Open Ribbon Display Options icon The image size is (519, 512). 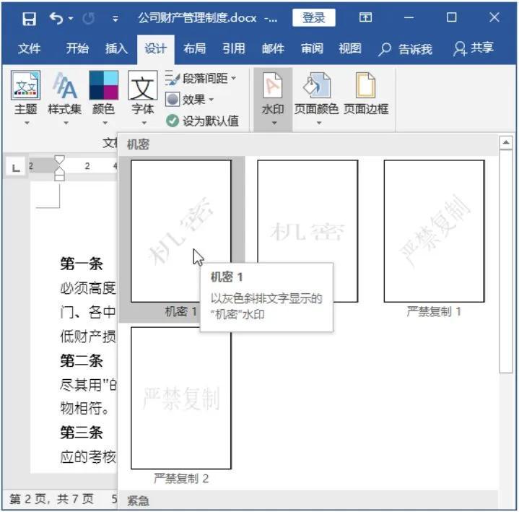click(x=365, y=17)
